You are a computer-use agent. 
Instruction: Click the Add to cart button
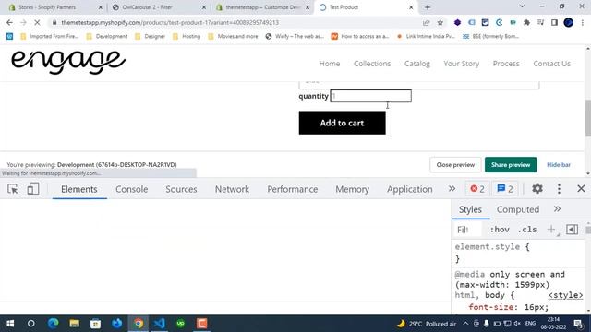pyautogui.click(x=342, y=123)
